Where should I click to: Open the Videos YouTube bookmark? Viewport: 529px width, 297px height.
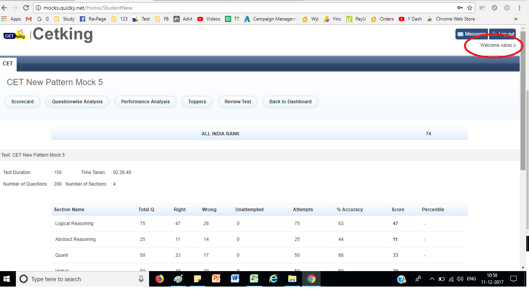coord(209,19)
